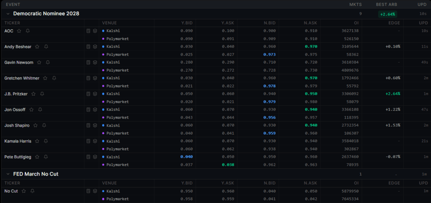Open the layers icon in the J.B. Pritzker row
This screenshot has height=203, width=431.
point(95,94)
